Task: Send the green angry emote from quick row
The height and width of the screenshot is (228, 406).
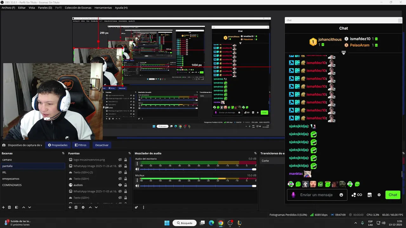Action: pos(320,184)
